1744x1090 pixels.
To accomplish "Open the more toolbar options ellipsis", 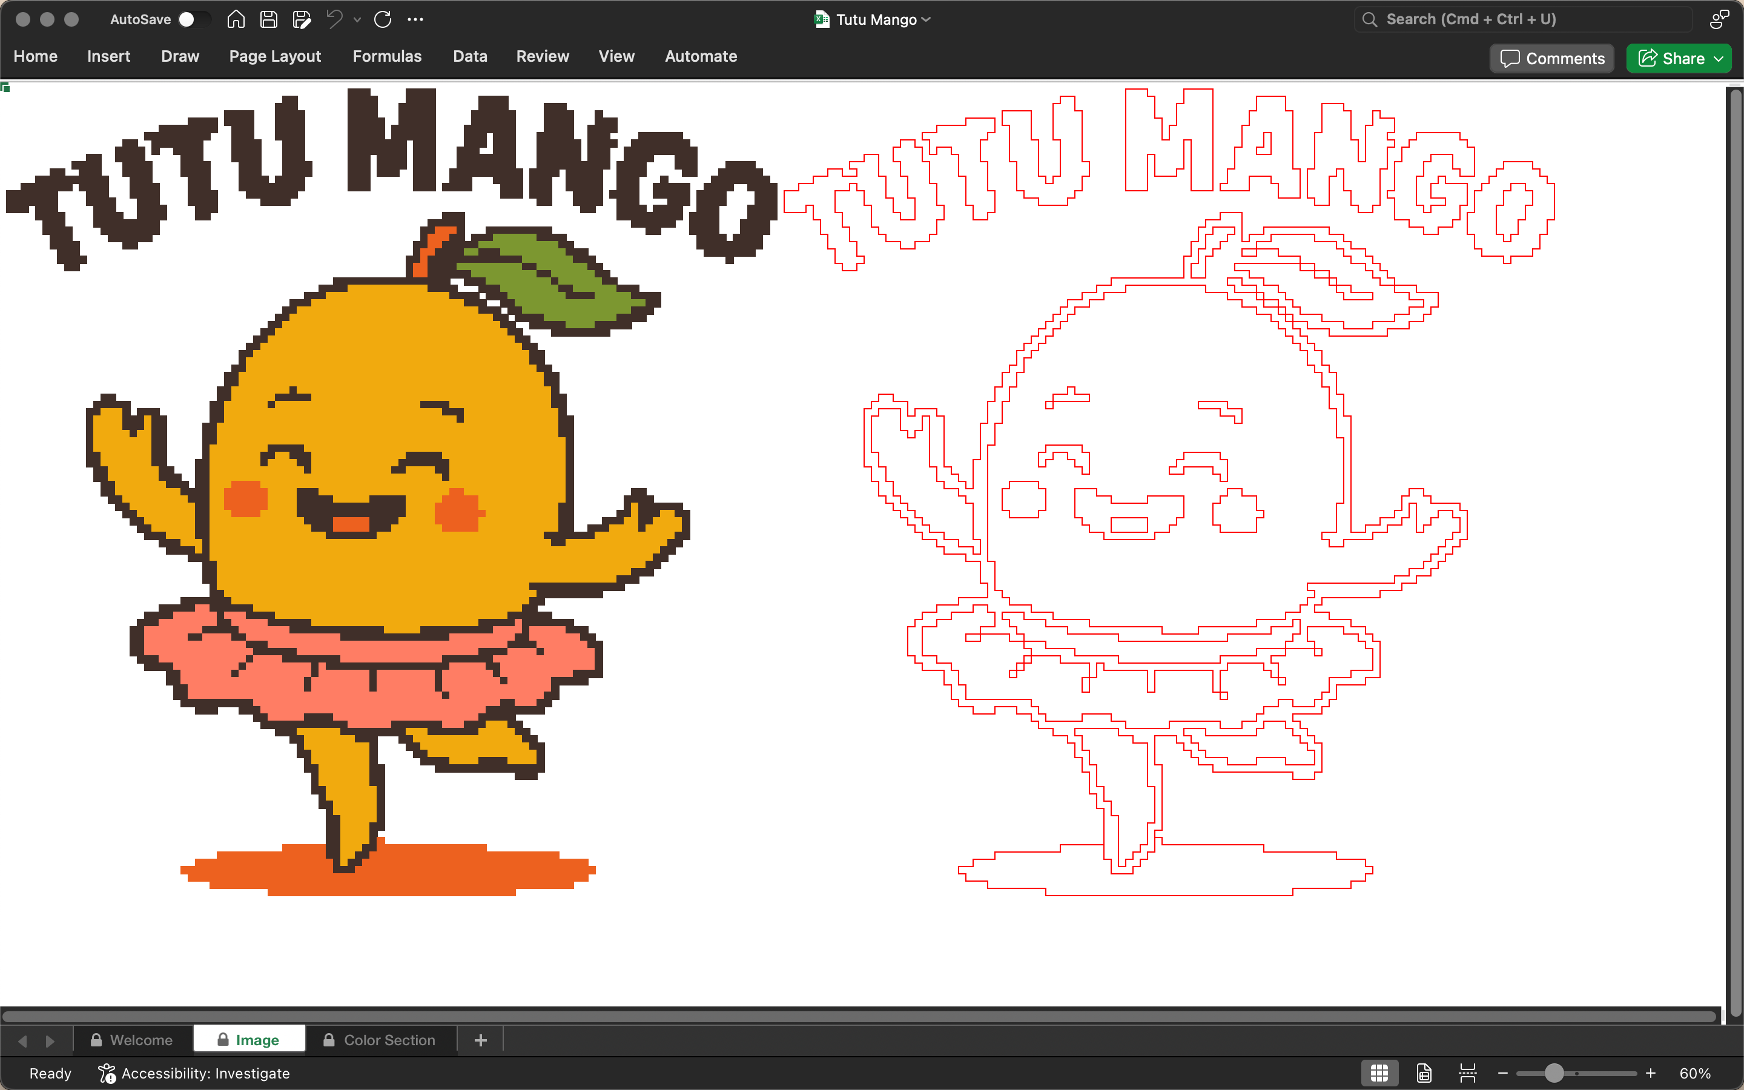I will (x=416, y=19).
